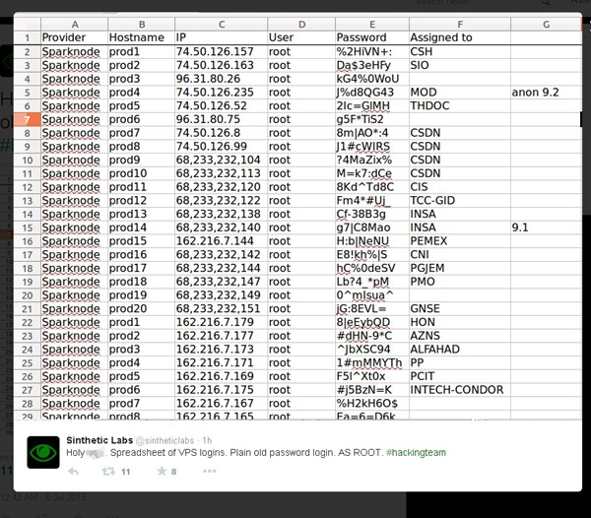The height and width of the screenshot is (518, 591).
Task: Click the "Assigned to" header cell
Action: 460,37
